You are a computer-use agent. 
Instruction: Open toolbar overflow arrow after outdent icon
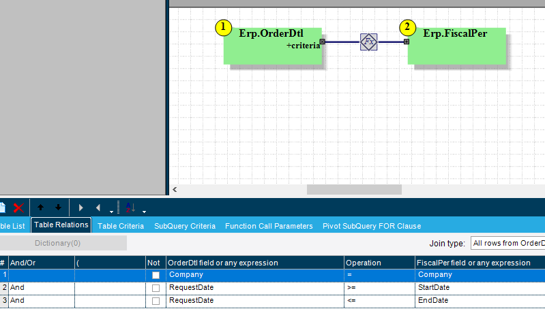[111, 212]
